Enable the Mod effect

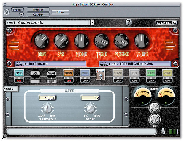click(x=85, y=76)
